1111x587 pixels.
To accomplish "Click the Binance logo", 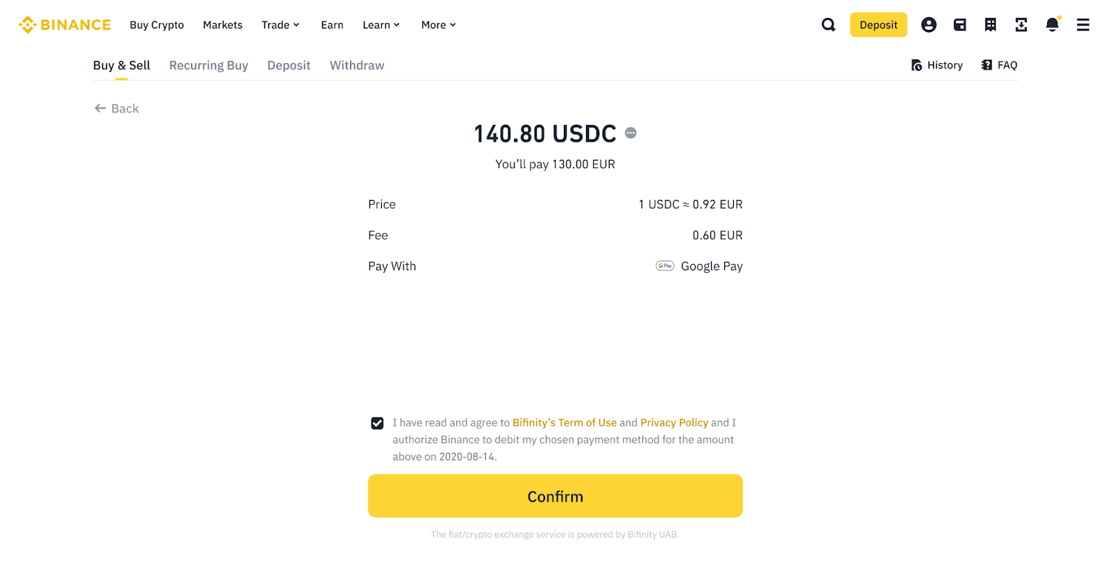I will point(65,25).
